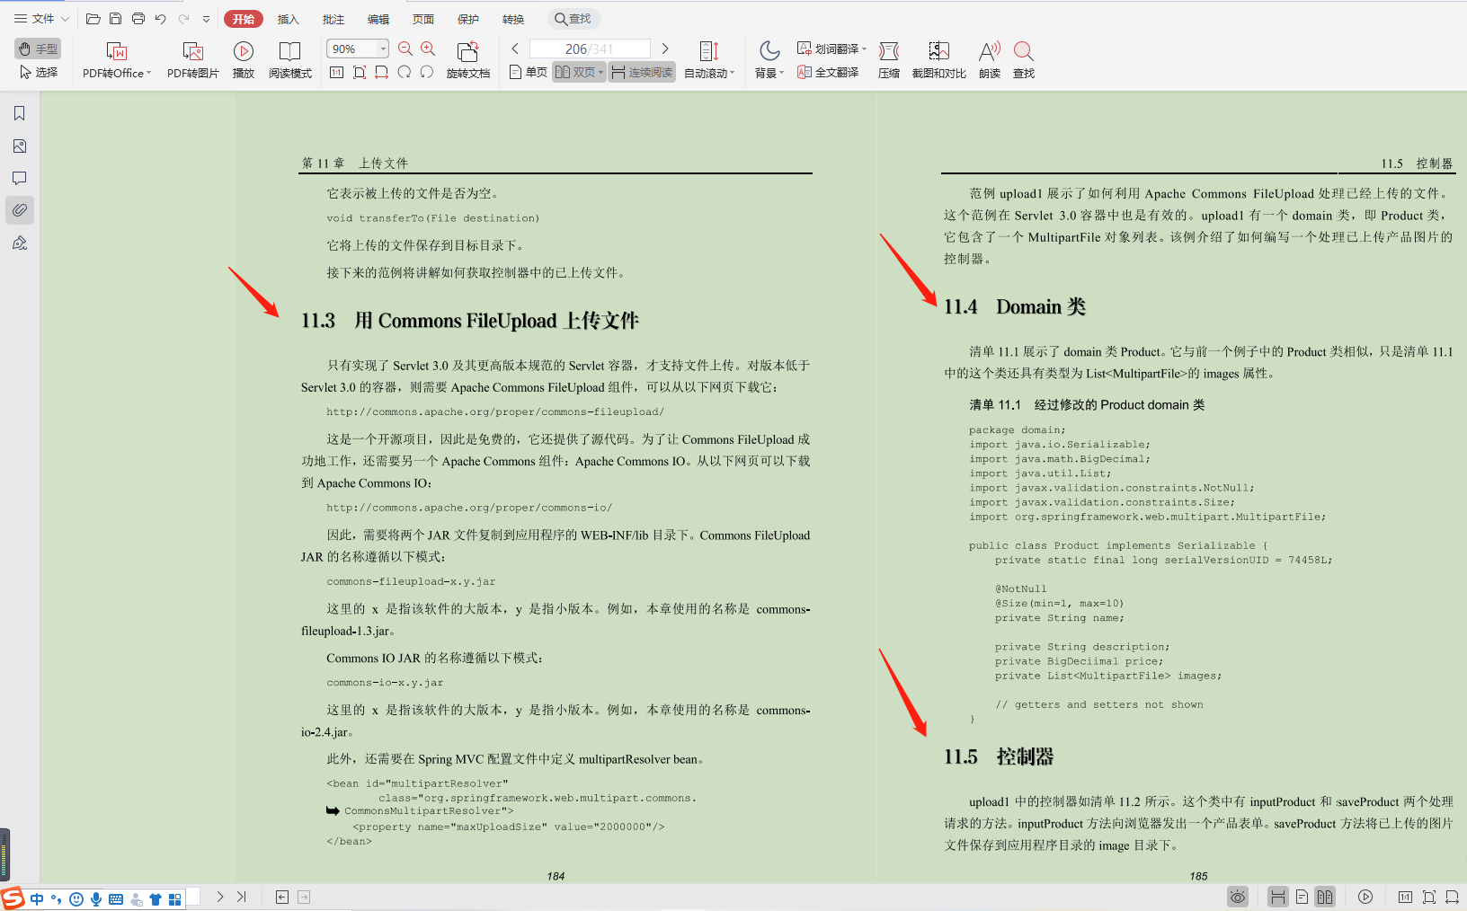This screenshot has width=1467, height=911.
Task: Click the fit page icon in ribbon
Action: point(360,72)
